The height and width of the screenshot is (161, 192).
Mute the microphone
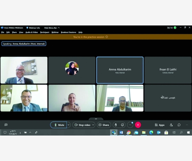click(59, 125)
